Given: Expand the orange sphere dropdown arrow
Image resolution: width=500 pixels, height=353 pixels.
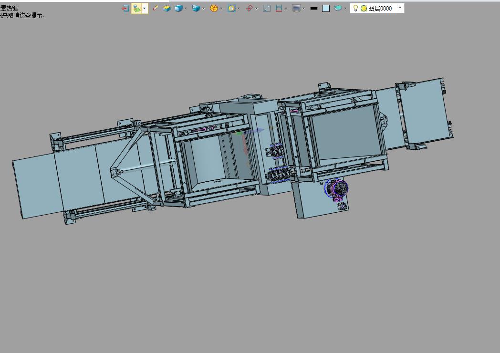Looking at the screenshot, I should click(x=221, y=9).
